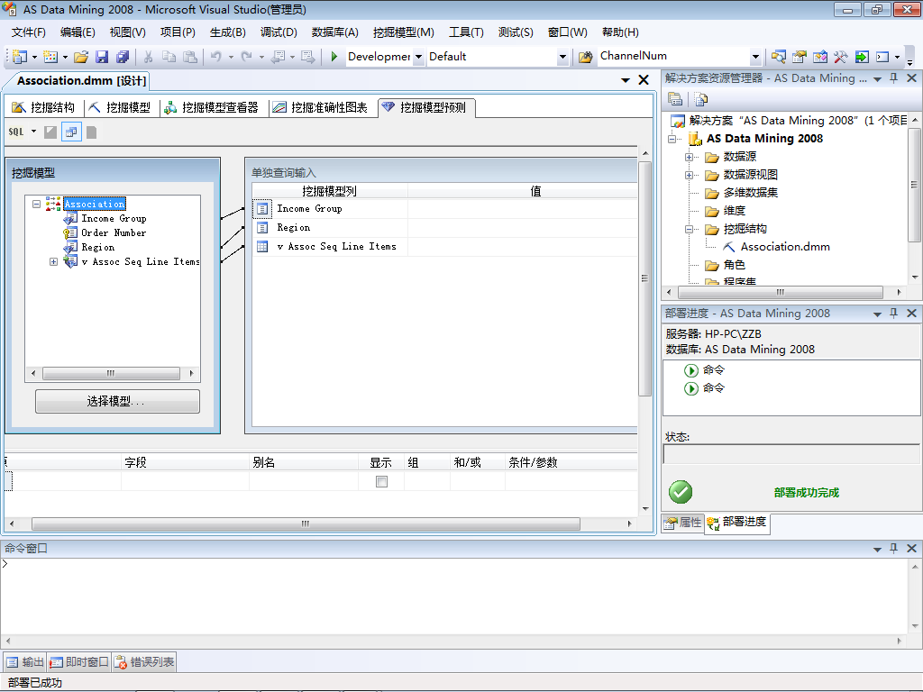Click the Paste toolbar icon
923x692 pixels.
pos(190,57)
